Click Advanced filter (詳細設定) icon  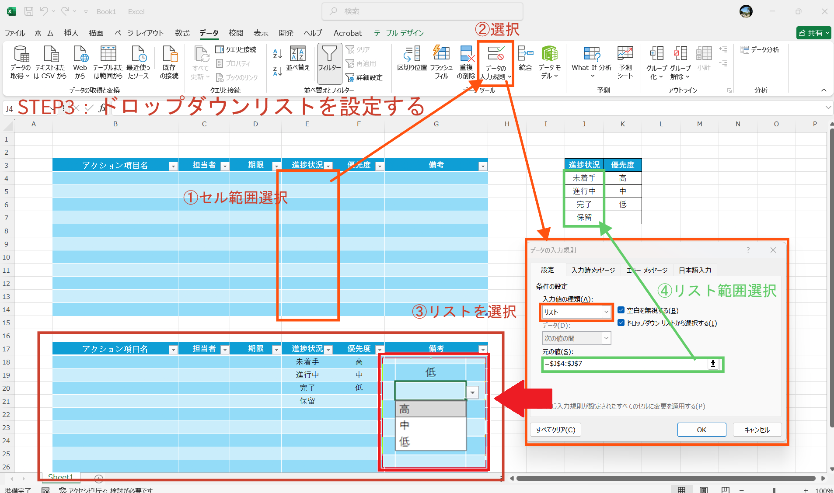(x=364, y=77)
